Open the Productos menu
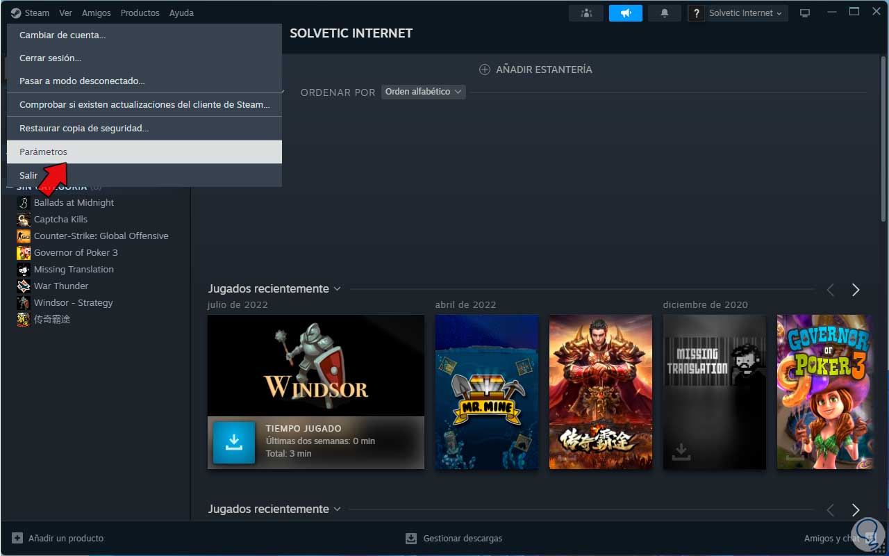The width and height of the screenshot is (889, 556). point(140,13)
